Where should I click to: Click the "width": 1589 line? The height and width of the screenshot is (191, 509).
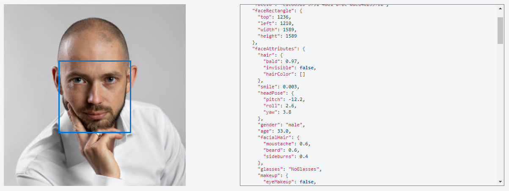point(277,30)
